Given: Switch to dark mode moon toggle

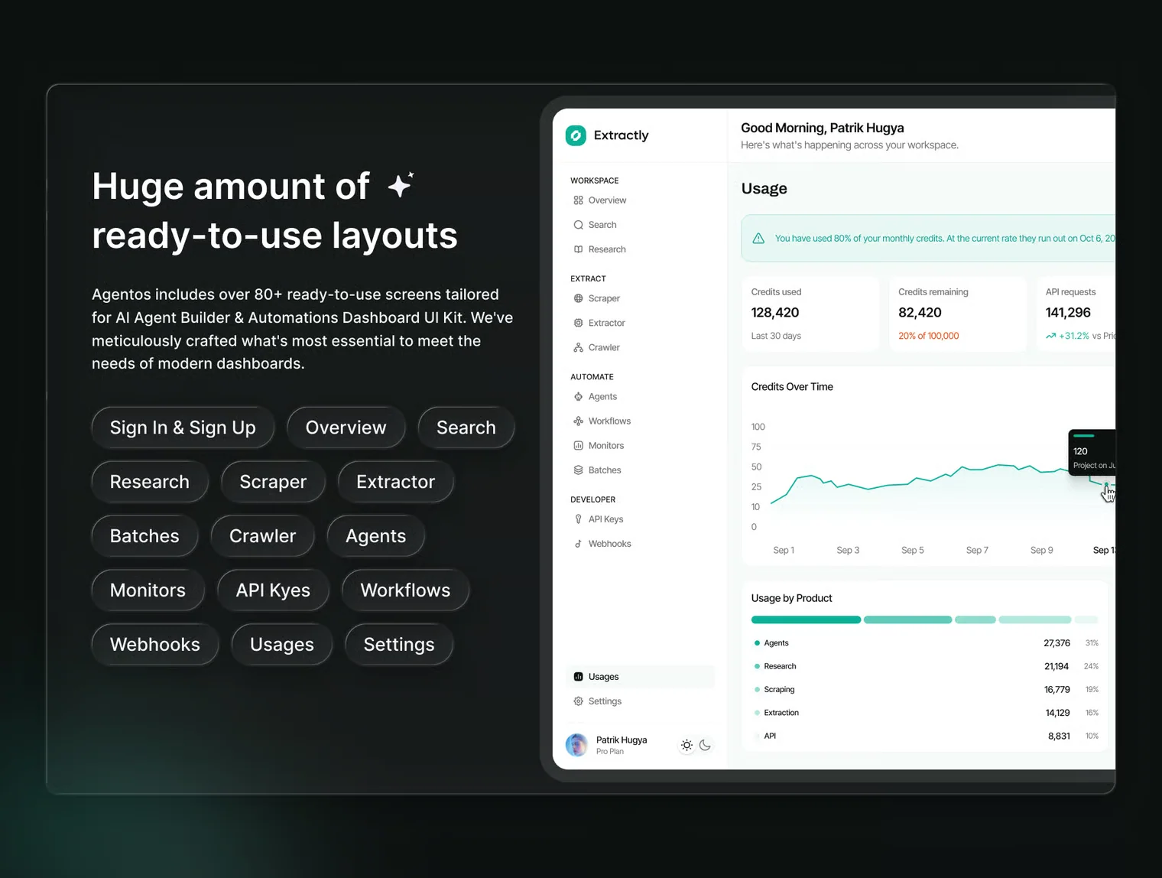Looking at the screenshot, I should coord(705,745).
